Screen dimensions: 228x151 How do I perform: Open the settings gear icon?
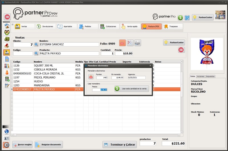pyautogui.click(x=6, y=145)
